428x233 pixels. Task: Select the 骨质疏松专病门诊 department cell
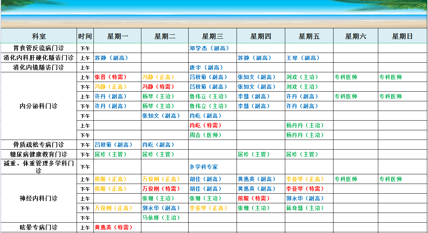[39, 145]
